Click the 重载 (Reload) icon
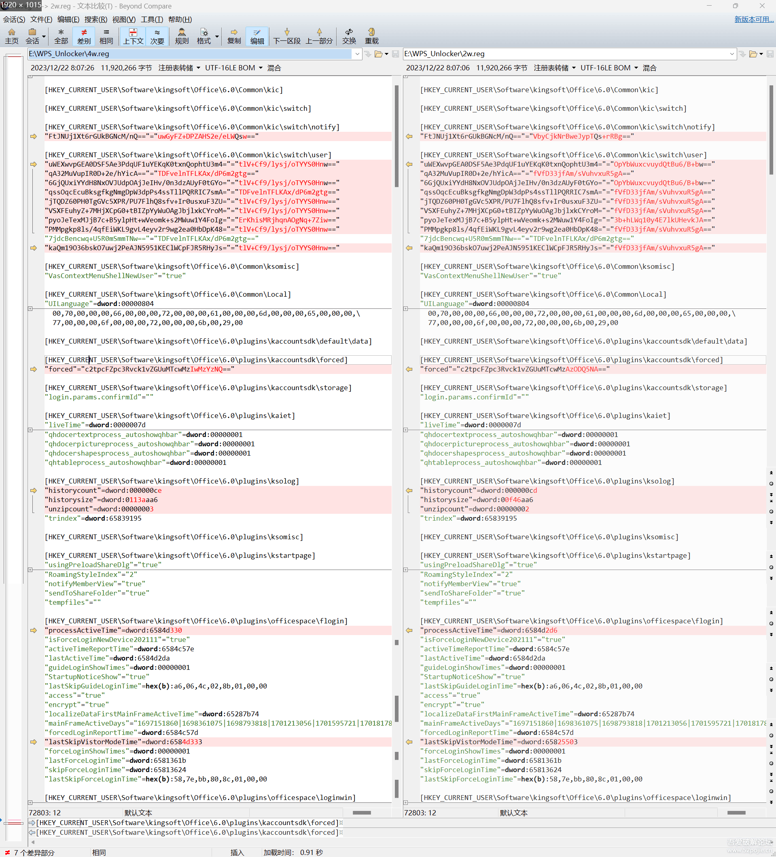The height and width of the screenshot is (857, 776). [371, 36]
